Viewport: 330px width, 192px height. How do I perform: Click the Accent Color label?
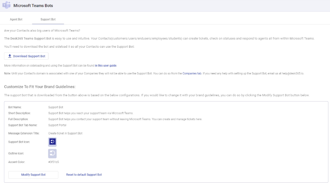pos(17,162)
